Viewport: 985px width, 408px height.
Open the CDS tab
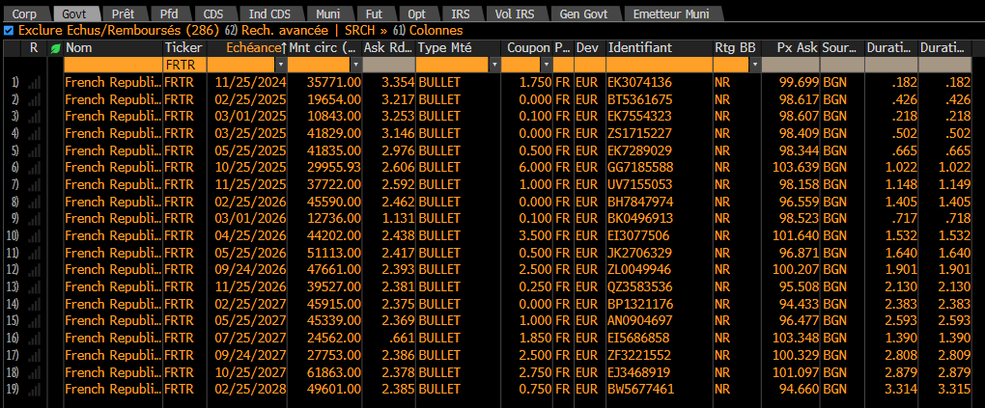click(x=214, y=14)
